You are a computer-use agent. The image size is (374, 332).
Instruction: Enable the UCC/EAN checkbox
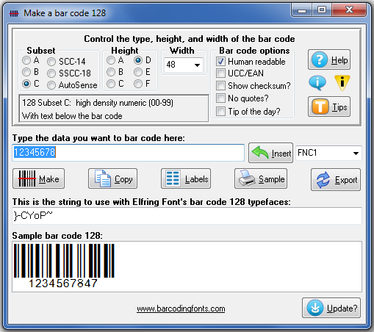click(220, 73)
